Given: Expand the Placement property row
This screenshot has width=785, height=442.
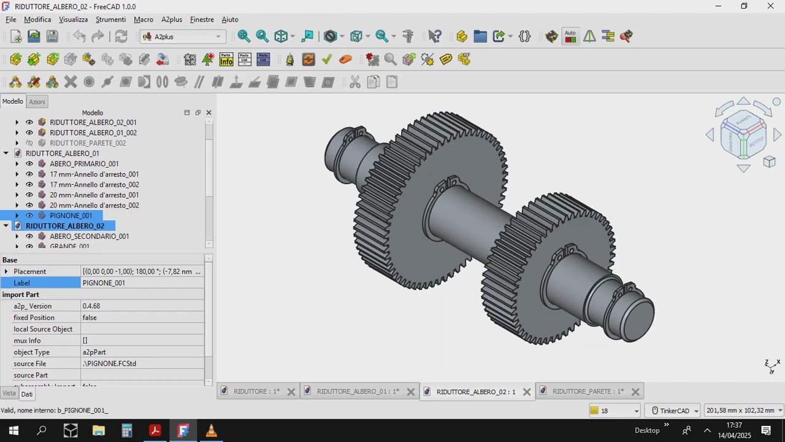Looking at the screenshot, I should click(x=6, y=271).
